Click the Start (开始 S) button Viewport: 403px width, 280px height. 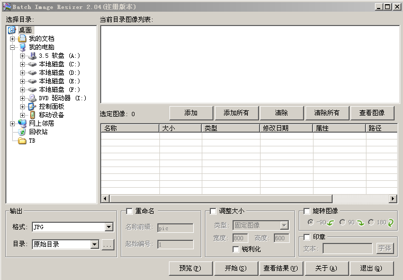(x=236, y=268)
